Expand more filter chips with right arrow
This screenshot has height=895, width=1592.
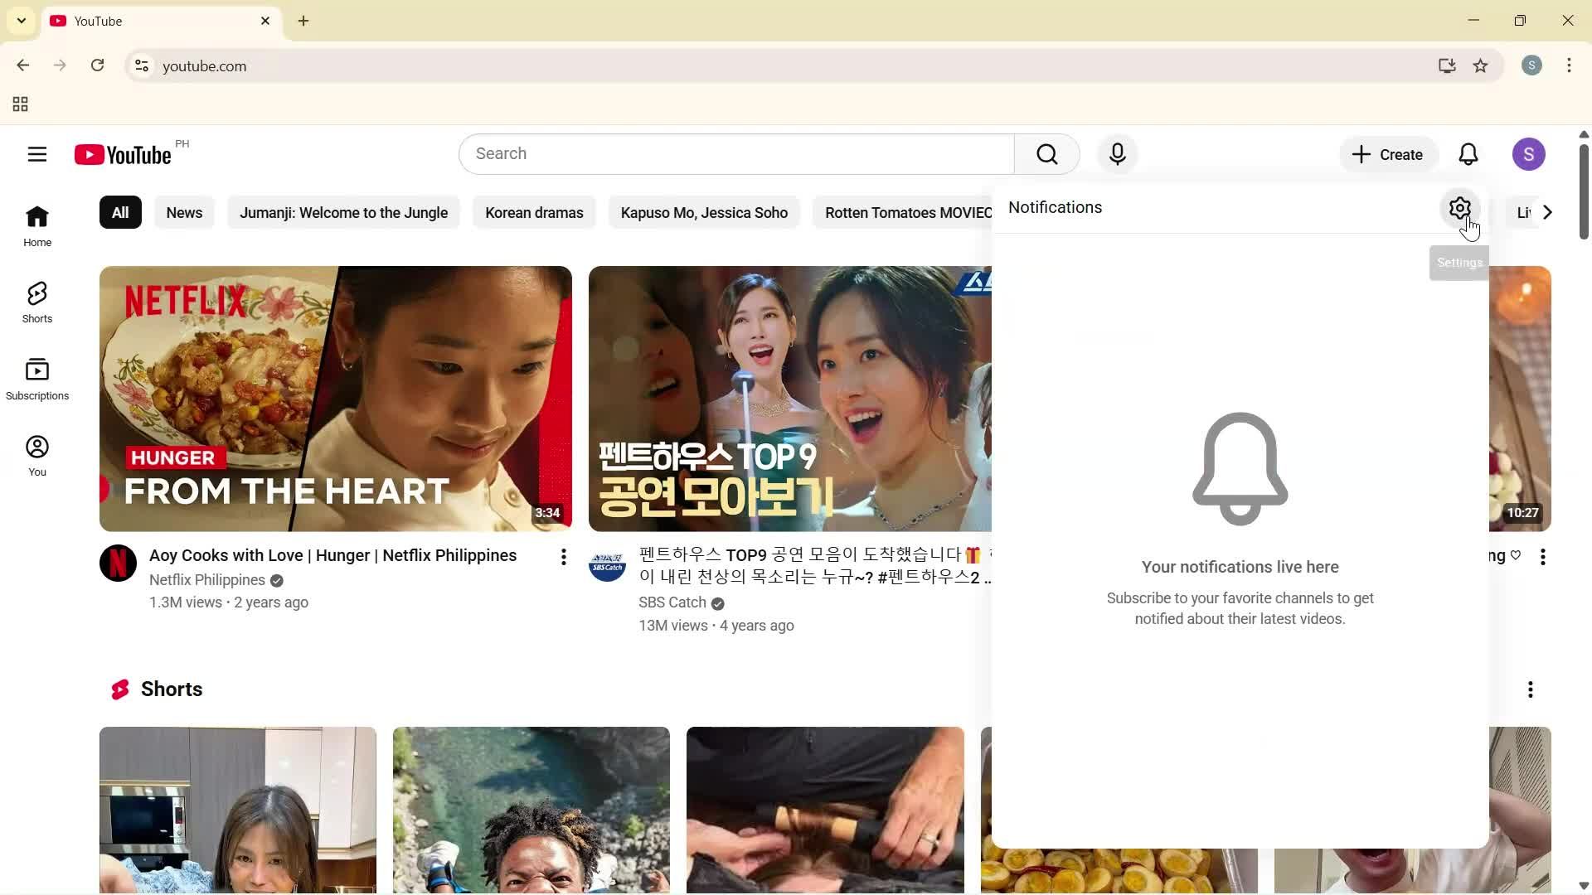click(x=1546, y=212)
